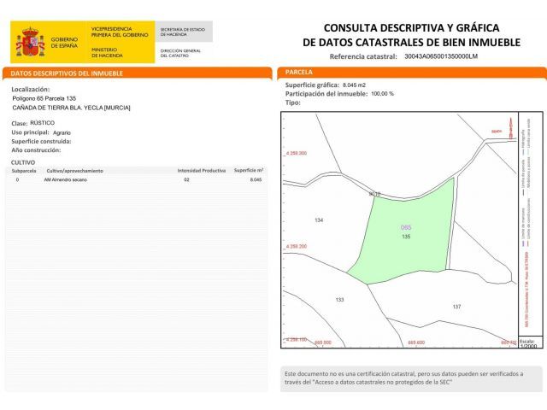
Task: Click the 'Agrario' use value
Action: (x=62, y=133)
